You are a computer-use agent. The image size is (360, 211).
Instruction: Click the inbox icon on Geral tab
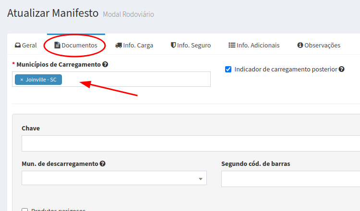point(18,46)
